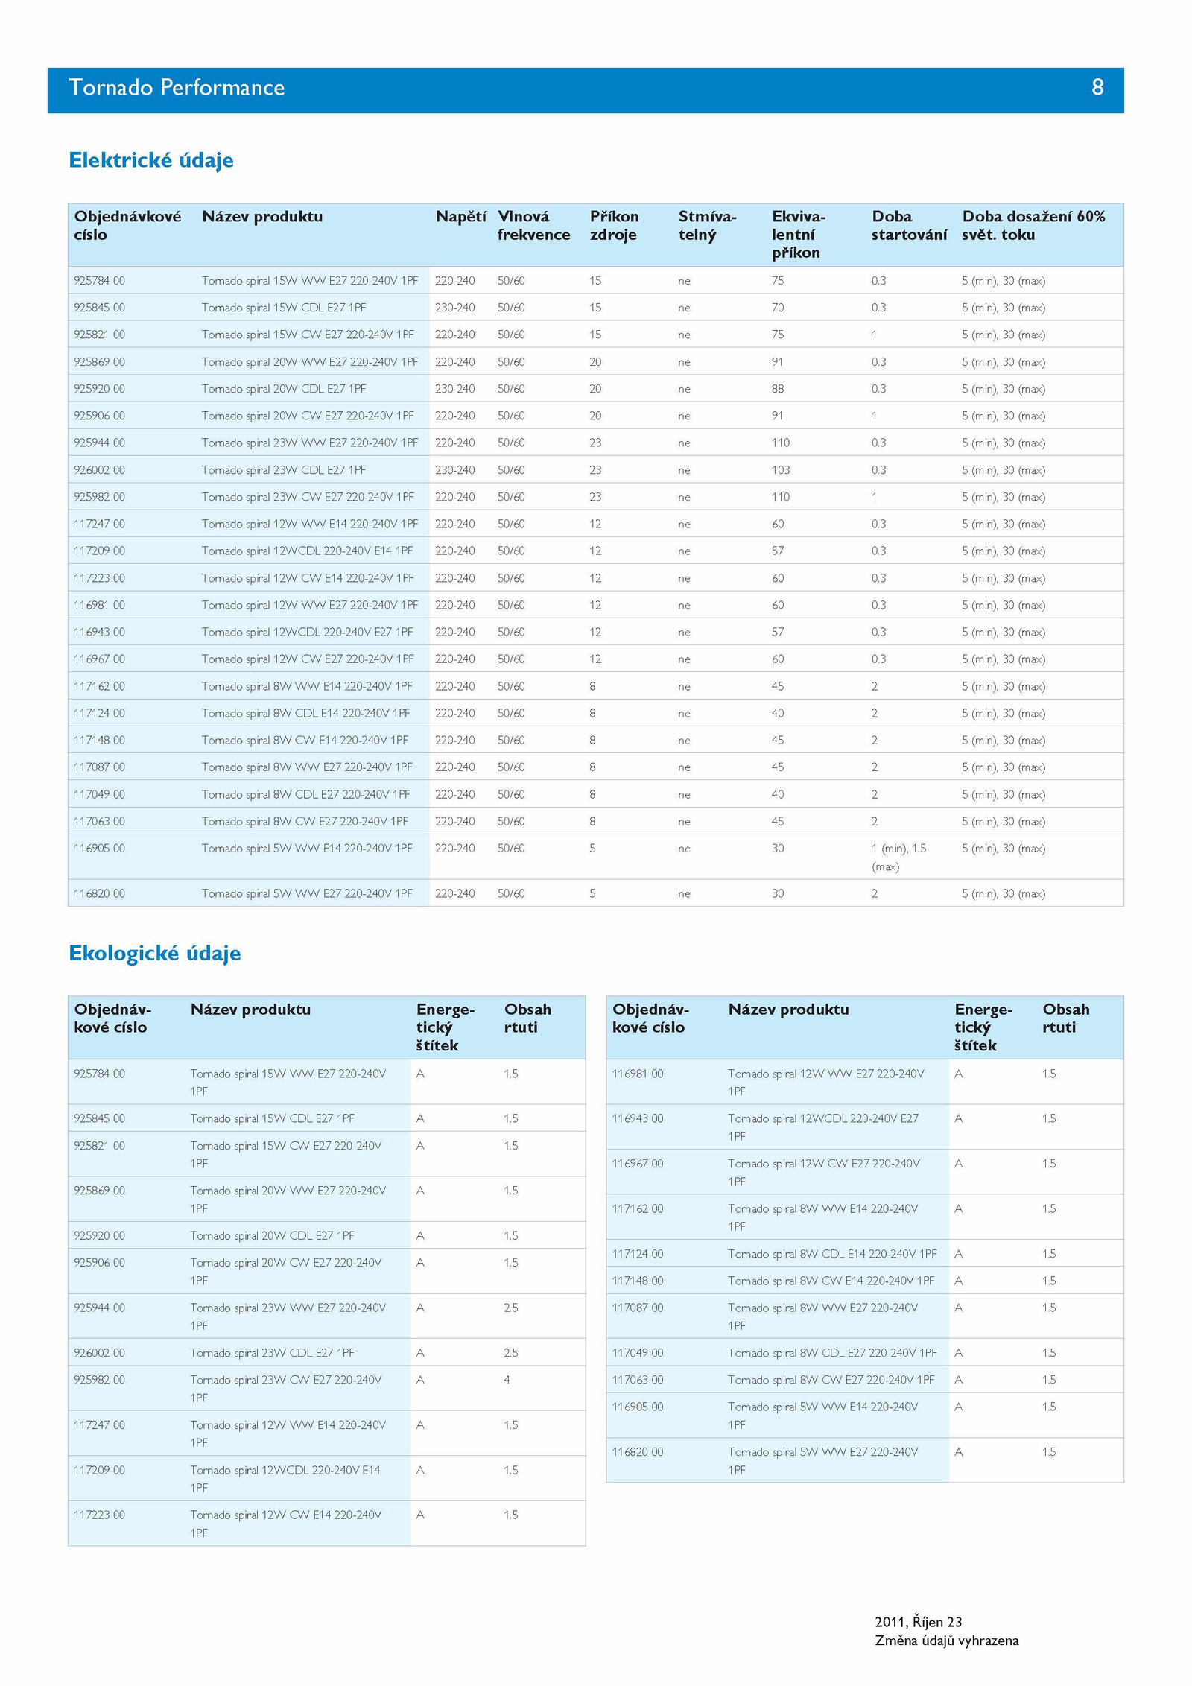Click 'Obsah rtuti' header in left ecological table
This screenshot has height=1686, width=1192.
pos(527,1018)
